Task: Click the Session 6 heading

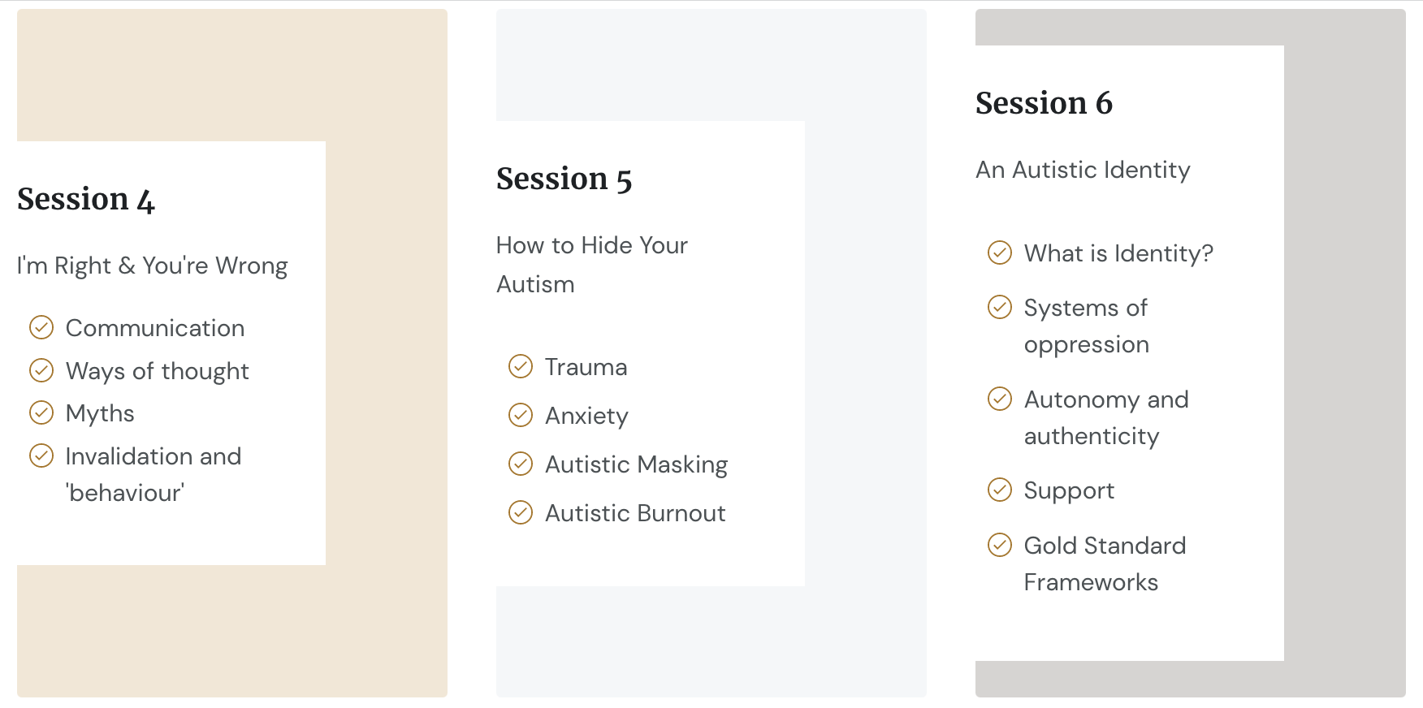Action: pyautogui.click(x=1044, y=103)
